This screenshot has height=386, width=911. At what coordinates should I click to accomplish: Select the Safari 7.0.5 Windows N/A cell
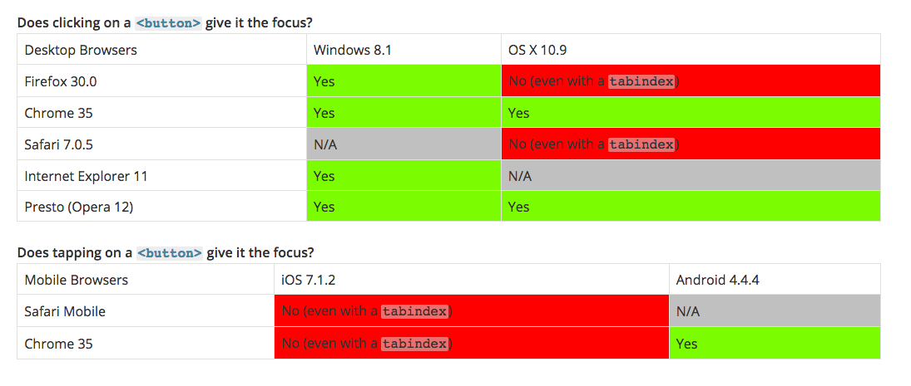[x=404, y=144]
